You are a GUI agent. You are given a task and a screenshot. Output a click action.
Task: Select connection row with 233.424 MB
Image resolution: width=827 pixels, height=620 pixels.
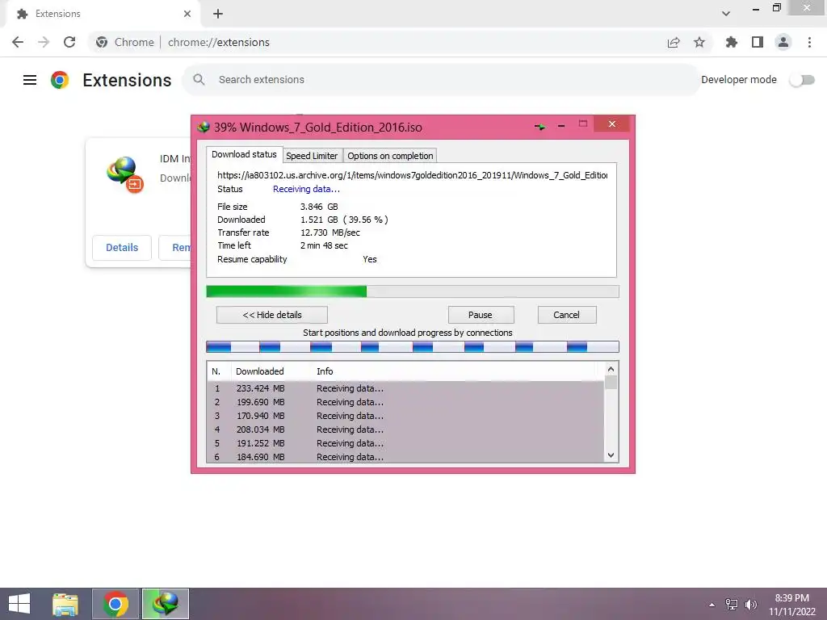click(406, 388)
